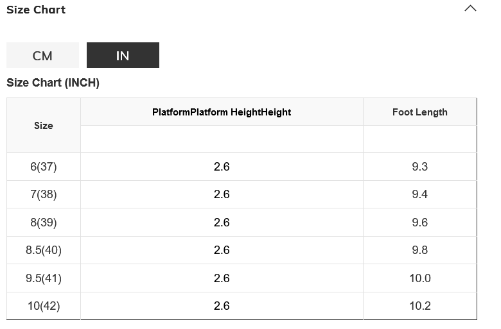This screenshot has height=329, width=501.
Task: Click the Size Chart (INCH) title
Action: tap(53, 83)
